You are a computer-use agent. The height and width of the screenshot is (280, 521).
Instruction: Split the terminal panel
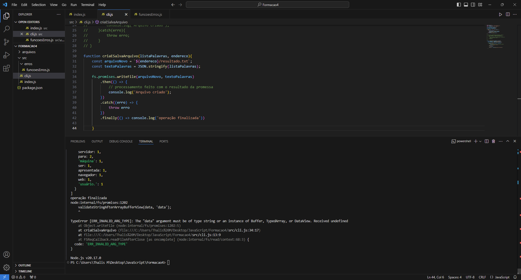(487, 141)
